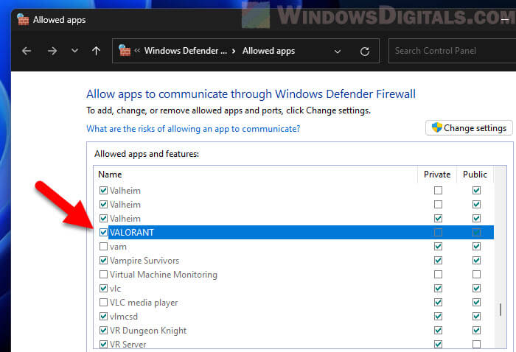Image resolution: width=516 pixels, height=352 pixels.
Task: Select the Vampire Survivors row text
Action: (x=144, y=260)
